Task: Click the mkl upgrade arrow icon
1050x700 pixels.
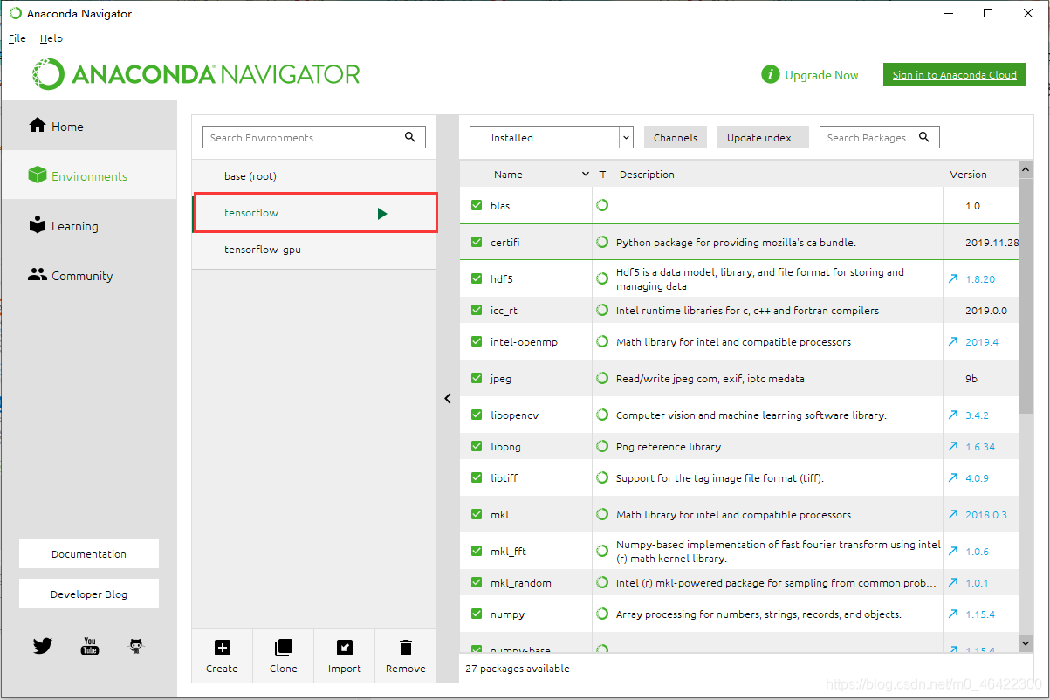Action: click(x=953, y=514)
